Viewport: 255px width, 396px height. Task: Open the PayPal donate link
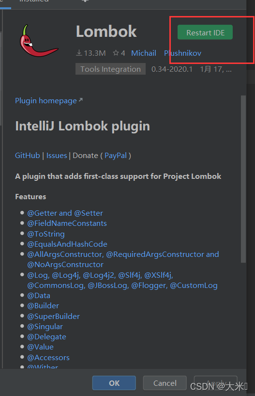116,156
